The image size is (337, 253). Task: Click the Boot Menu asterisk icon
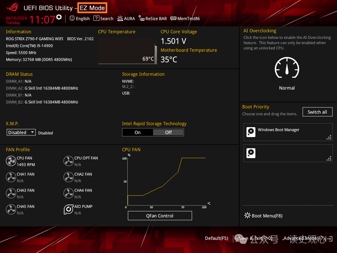coord(247,215)
